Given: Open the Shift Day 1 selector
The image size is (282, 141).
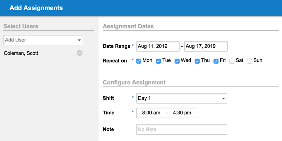Looking at the screenshot, I should point(182,98).
